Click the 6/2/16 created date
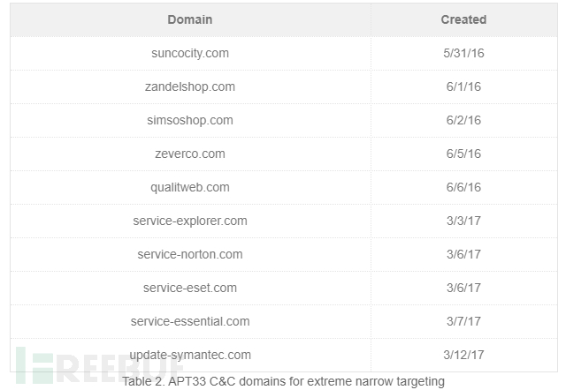Screen dimensions: 566x390 463,120
